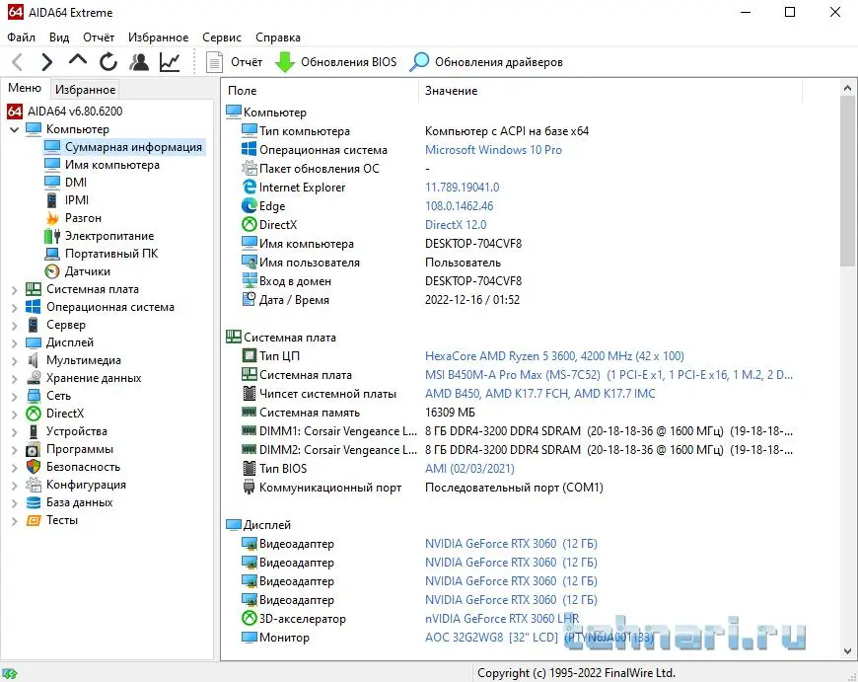Click the flame icon next to Разгон

pos(52,218)
